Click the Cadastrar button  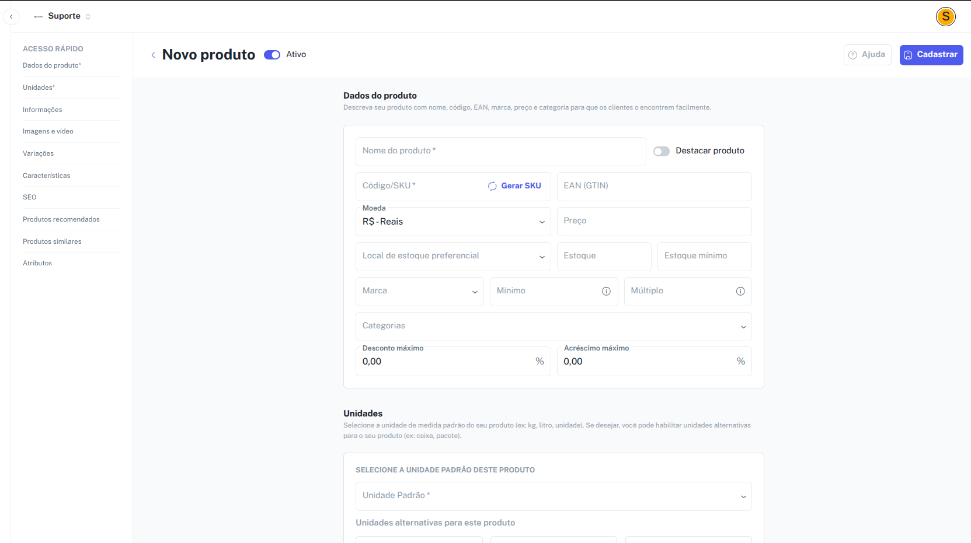(931, 55)
